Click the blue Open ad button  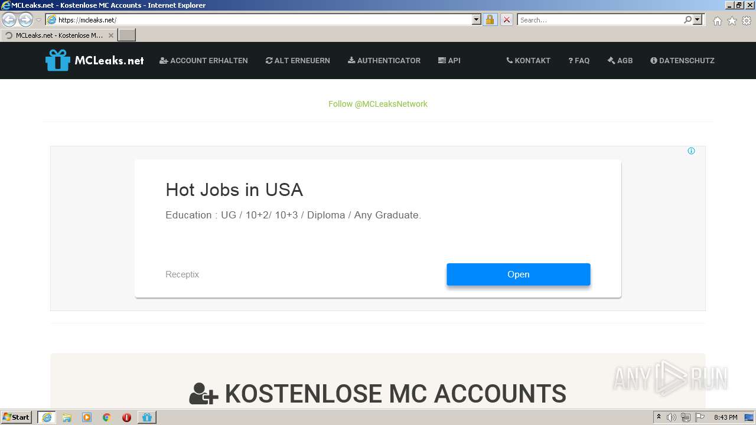pos(519,274)
